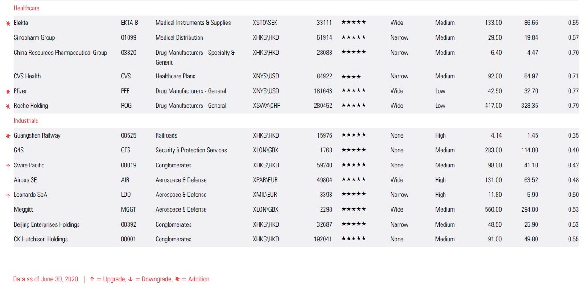
Task: Click the addition star next to Roche Holding
Action: (8, 106)
